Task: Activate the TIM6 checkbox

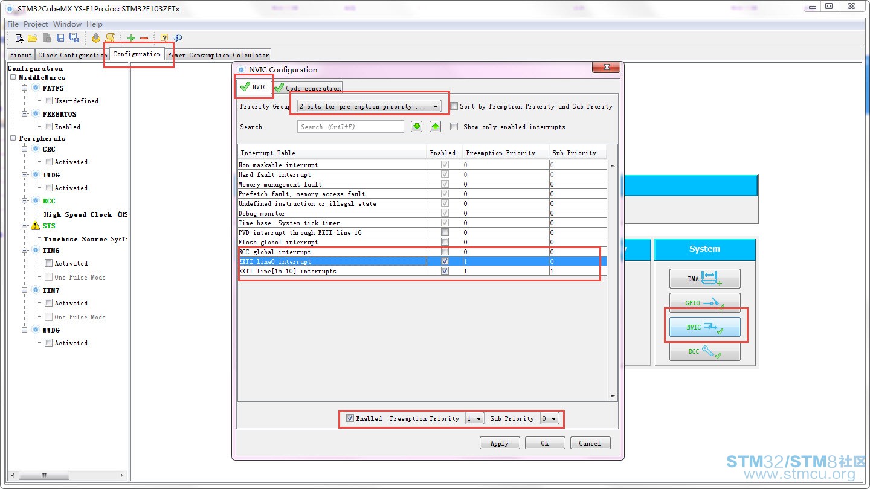Action: tap(48, 263)
